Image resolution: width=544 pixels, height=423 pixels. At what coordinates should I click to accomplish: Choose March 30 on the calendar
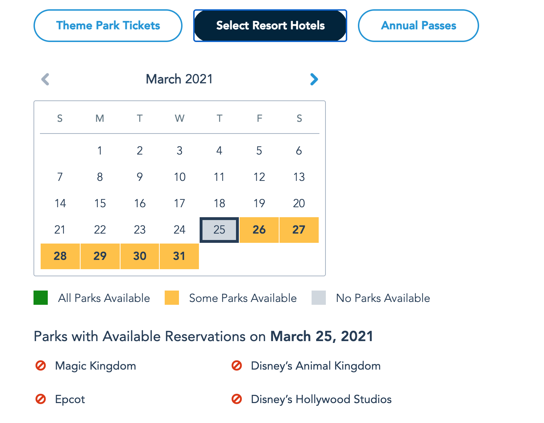point(140,256)
